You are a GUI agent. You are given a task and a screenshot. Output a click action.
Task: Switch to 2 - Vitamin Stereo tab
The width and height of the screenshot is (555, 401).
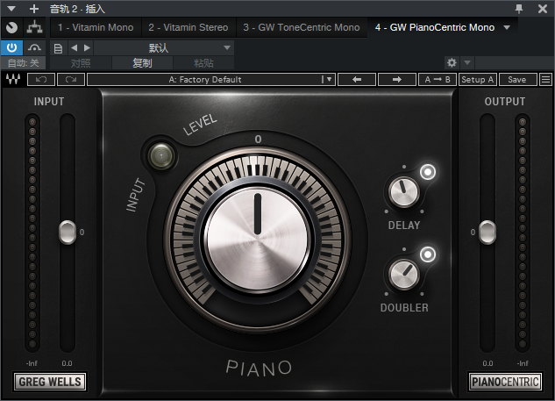coord(189,27)
